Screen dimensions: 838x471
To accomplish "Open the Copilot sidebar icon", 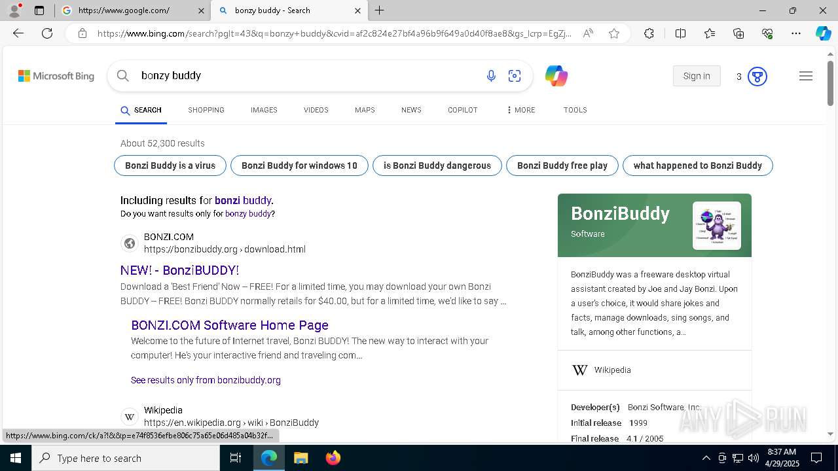I will coord(823,33).
